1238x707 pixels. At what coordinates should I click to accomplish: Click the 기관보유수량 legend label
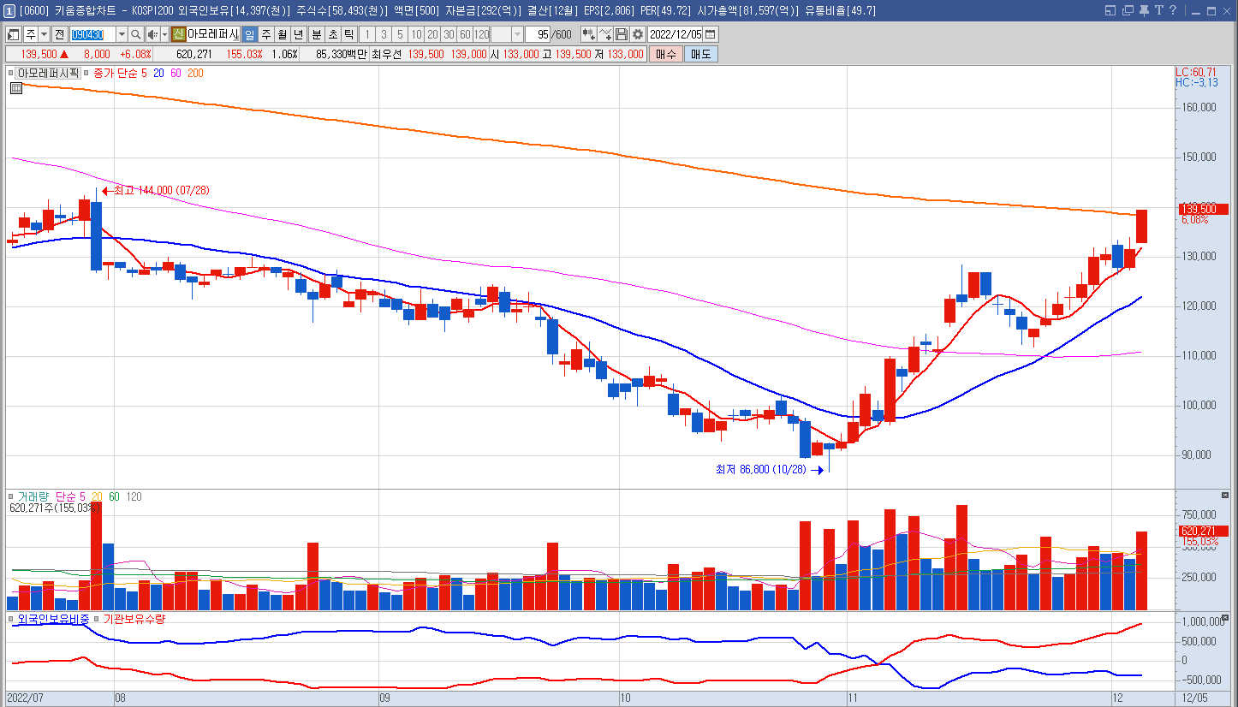(x=135, y=619)
